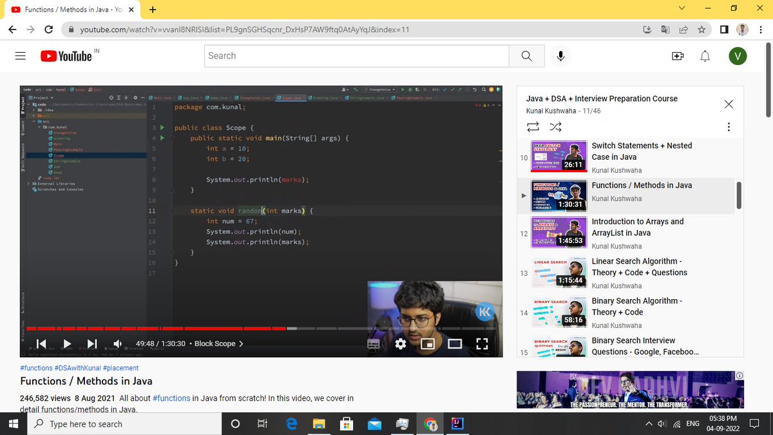Mute the video volume speaker
Viewport: 773px width, 435px height.
[118, 343]
